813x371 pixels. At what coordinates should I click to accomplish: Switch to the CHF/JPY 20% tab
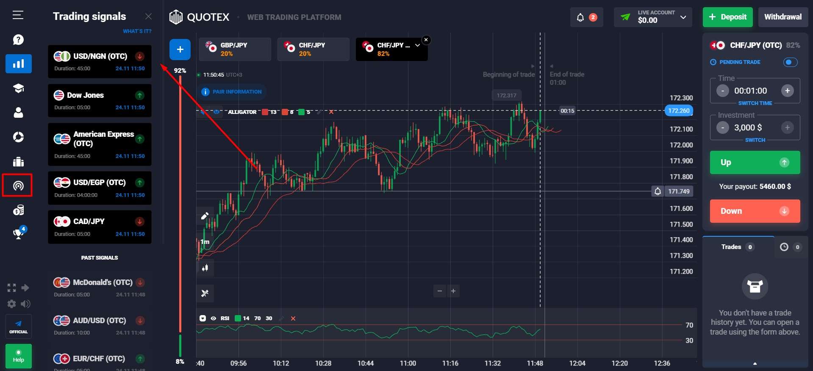(313, 49)
